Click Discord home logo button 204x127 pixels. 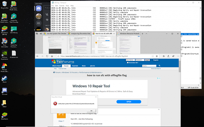pyautogui.click(x=39, y=9)
